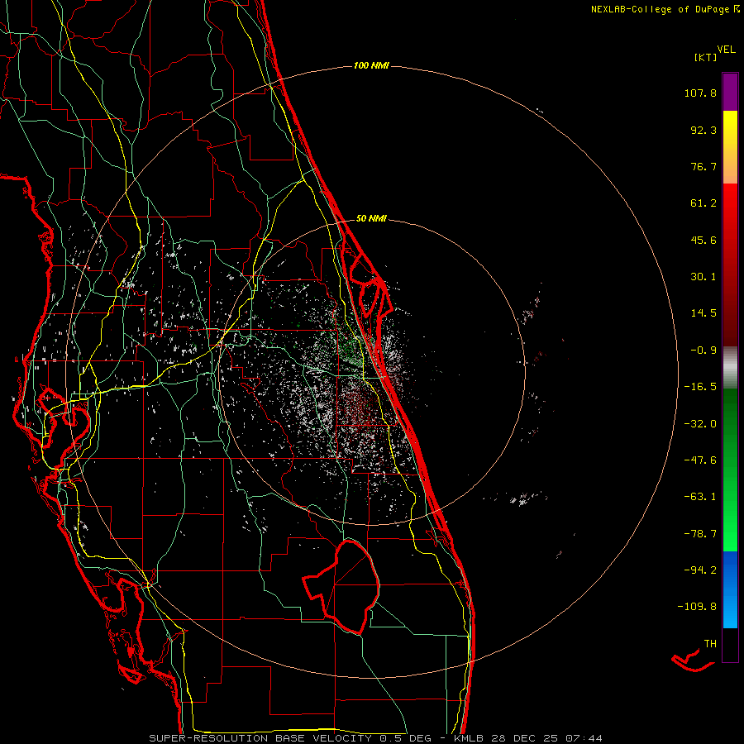
Task: Click the VEL legend heading
Action: point(726,50)
